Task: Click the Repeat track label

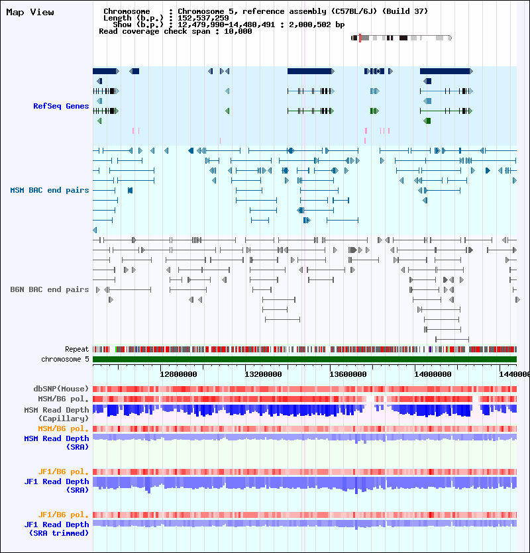Action: 77,349
